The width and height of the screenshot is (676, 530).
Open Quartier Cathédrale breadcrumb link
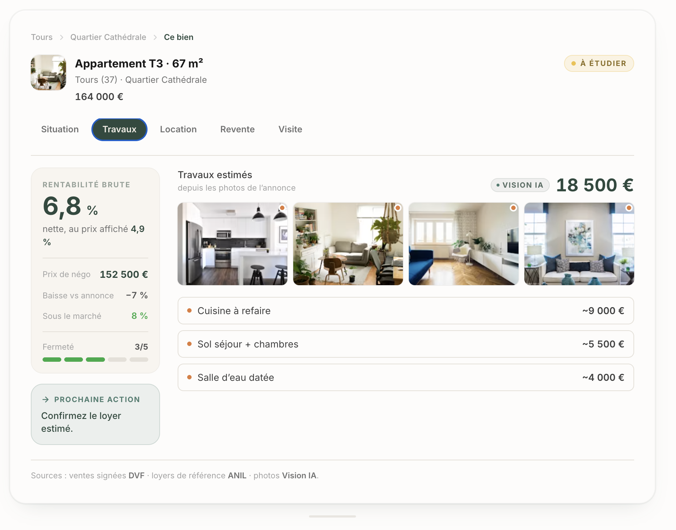[x=108, y=37]
